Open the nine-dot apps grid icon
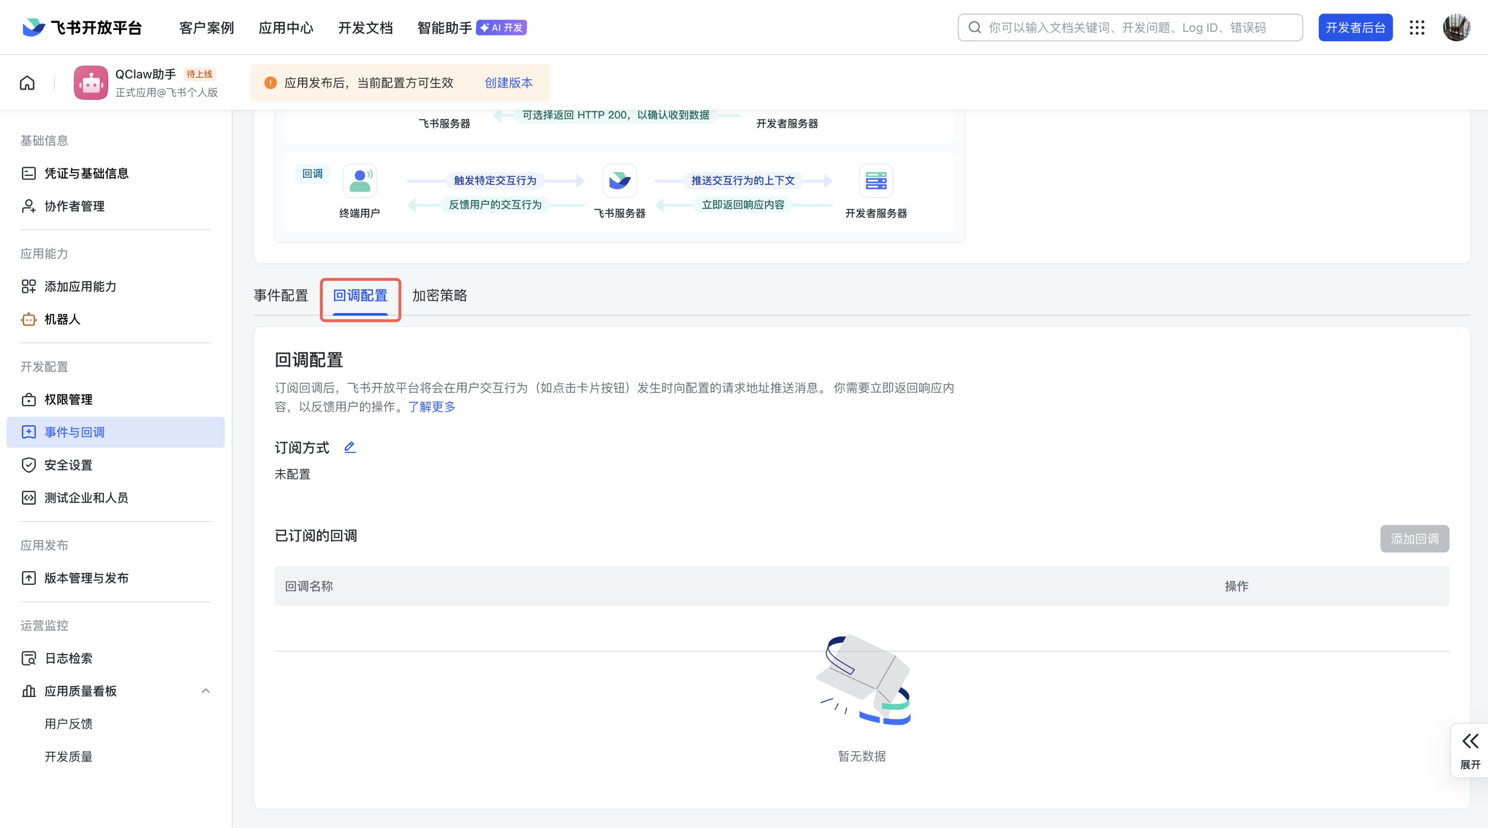 coord(1417,28)
